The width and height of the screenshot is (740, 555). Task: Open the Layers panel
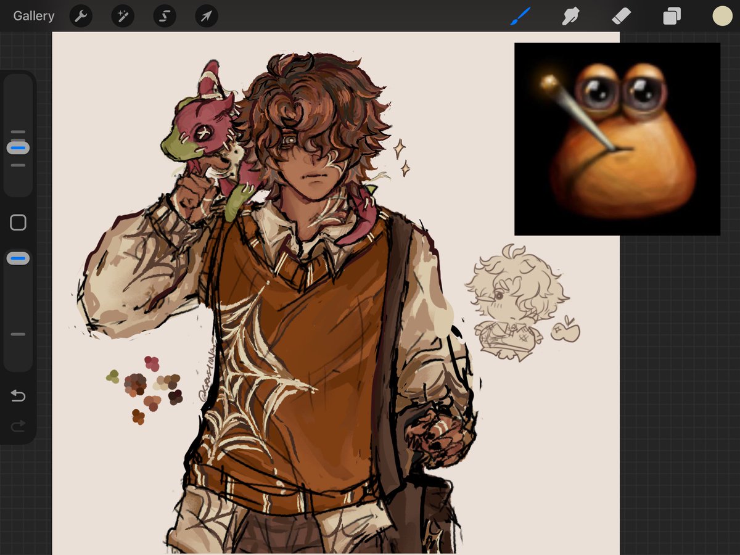672,16
